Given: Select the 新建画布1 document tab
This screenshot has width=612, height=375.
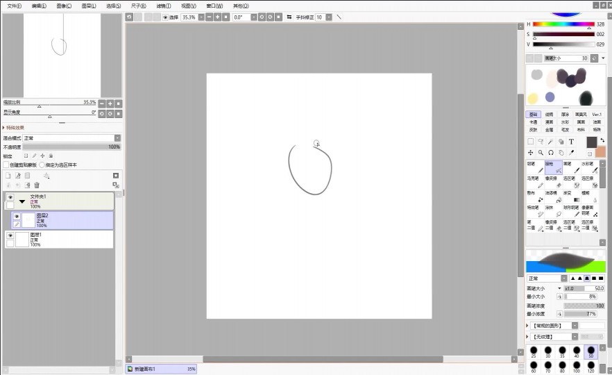Looking at the screenshot, I should point(161,369).
